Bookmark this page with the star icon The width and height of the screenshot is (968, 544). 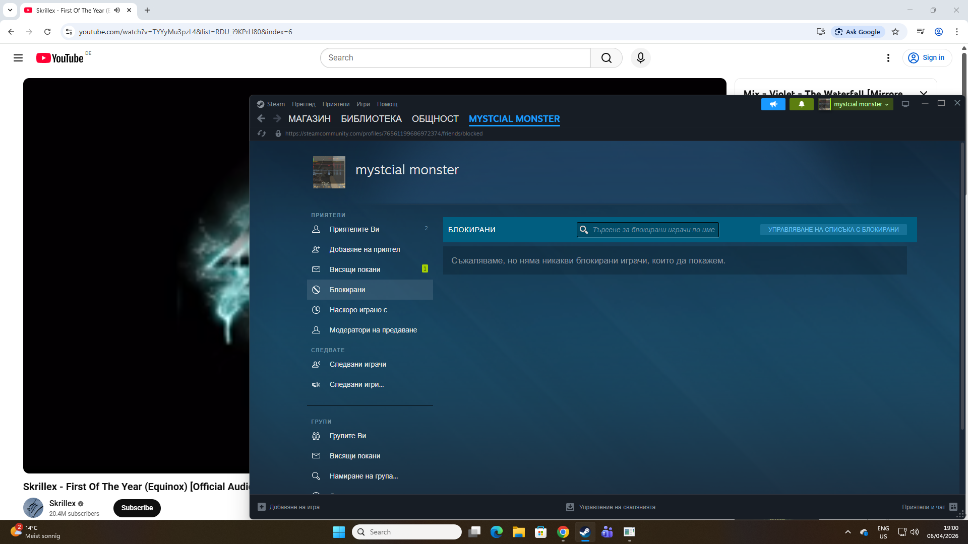[895, 32]
